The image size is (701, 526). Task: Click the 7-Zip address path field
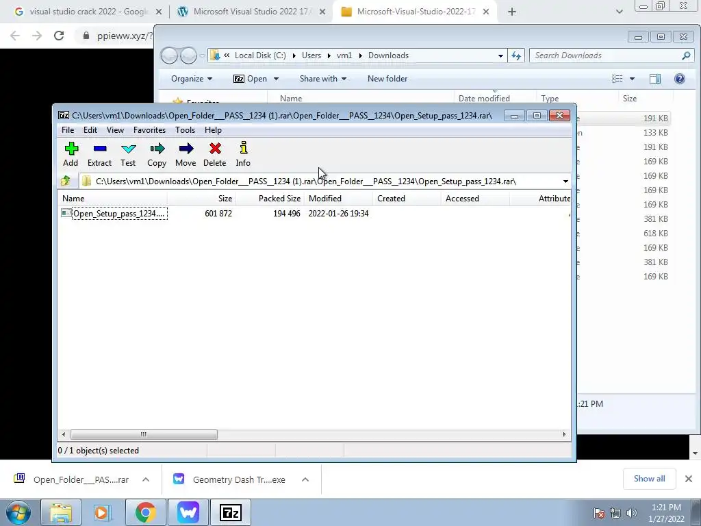tap(320, 181)
